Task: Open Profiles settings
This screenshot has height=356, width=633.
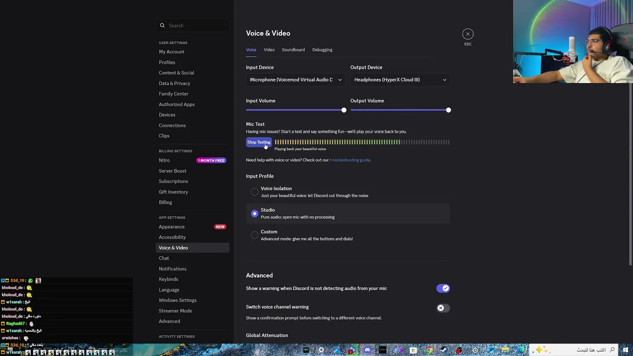Action: pyautogui.click(x=167, y=62)
